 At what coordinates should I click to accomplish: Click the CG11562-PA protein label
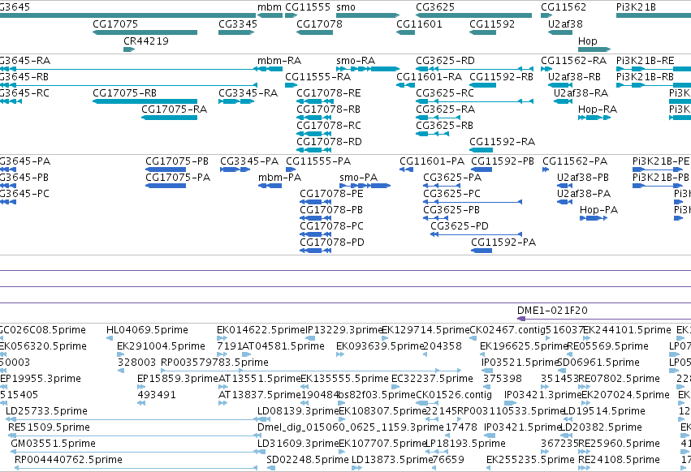tap(575, 161)
